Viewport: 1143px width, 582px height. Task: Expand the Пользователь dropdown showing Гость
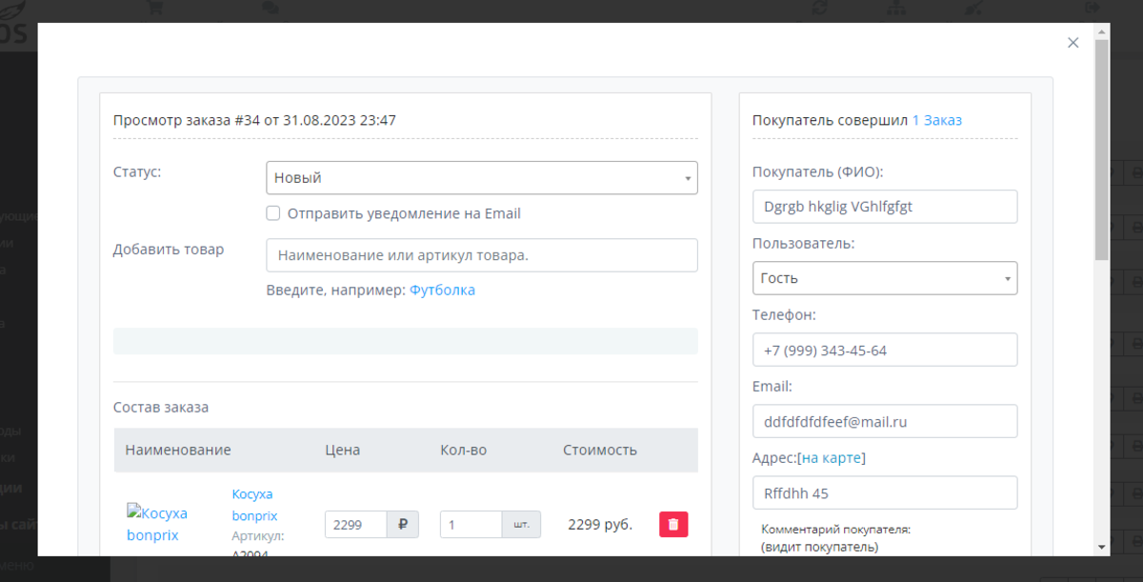[884, 278]
